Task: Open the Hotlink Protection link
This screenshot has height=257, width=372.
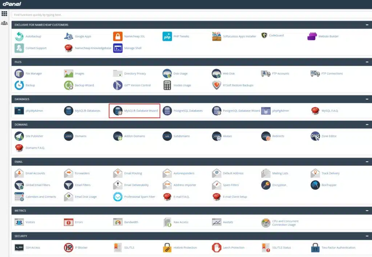Action: pos(185,248)
